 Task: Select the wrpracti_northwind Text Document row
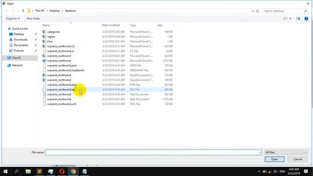click(x=108, y=94)
